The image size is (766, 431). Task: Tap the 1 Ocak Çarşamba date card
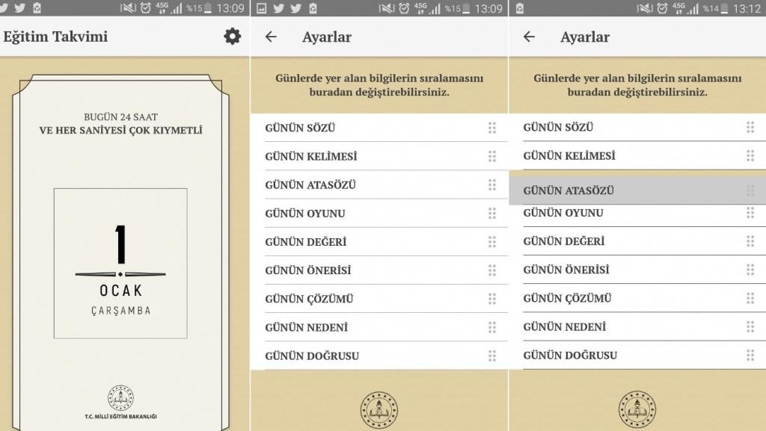120,263
